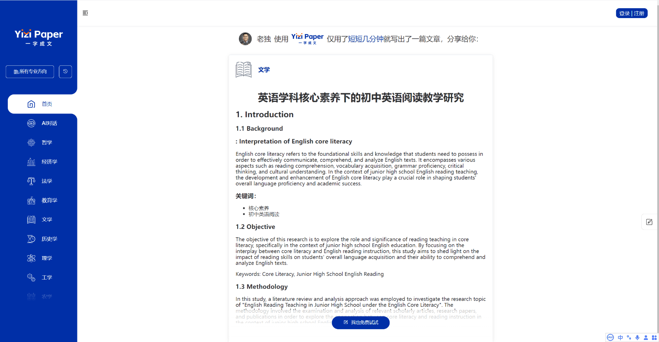Click the 文学 book icon in article header

tap(244, 70)
